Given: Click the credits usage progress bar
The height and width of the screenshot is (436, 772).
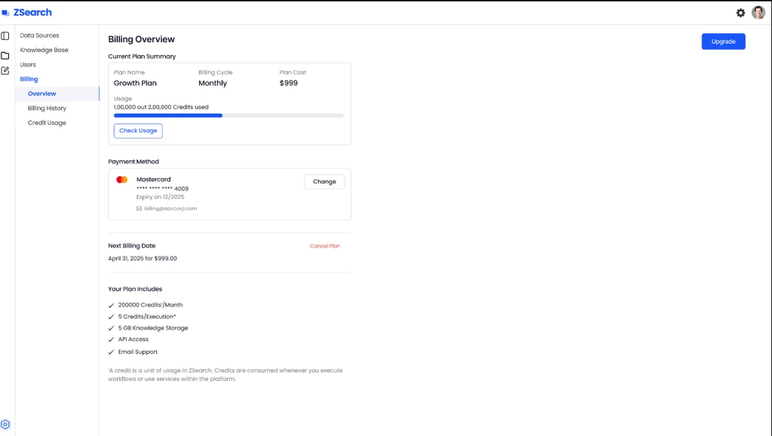Looking at the screenshot, I should (x=228, y=116).
